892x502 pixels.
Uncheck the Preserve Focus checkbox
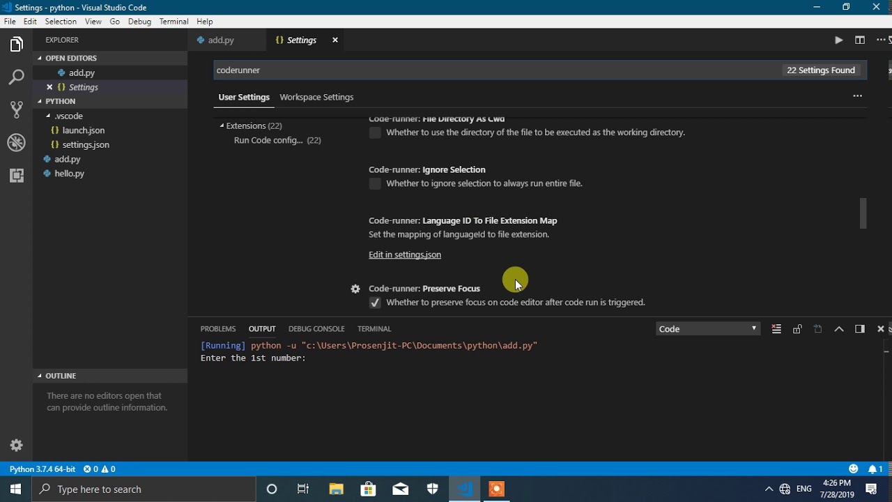coord(375,303)
